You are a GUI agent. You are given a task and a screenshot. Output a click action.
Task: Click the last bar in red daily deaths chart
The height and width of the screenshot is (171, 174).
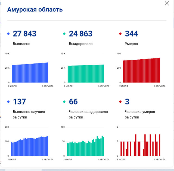[160, 145]
